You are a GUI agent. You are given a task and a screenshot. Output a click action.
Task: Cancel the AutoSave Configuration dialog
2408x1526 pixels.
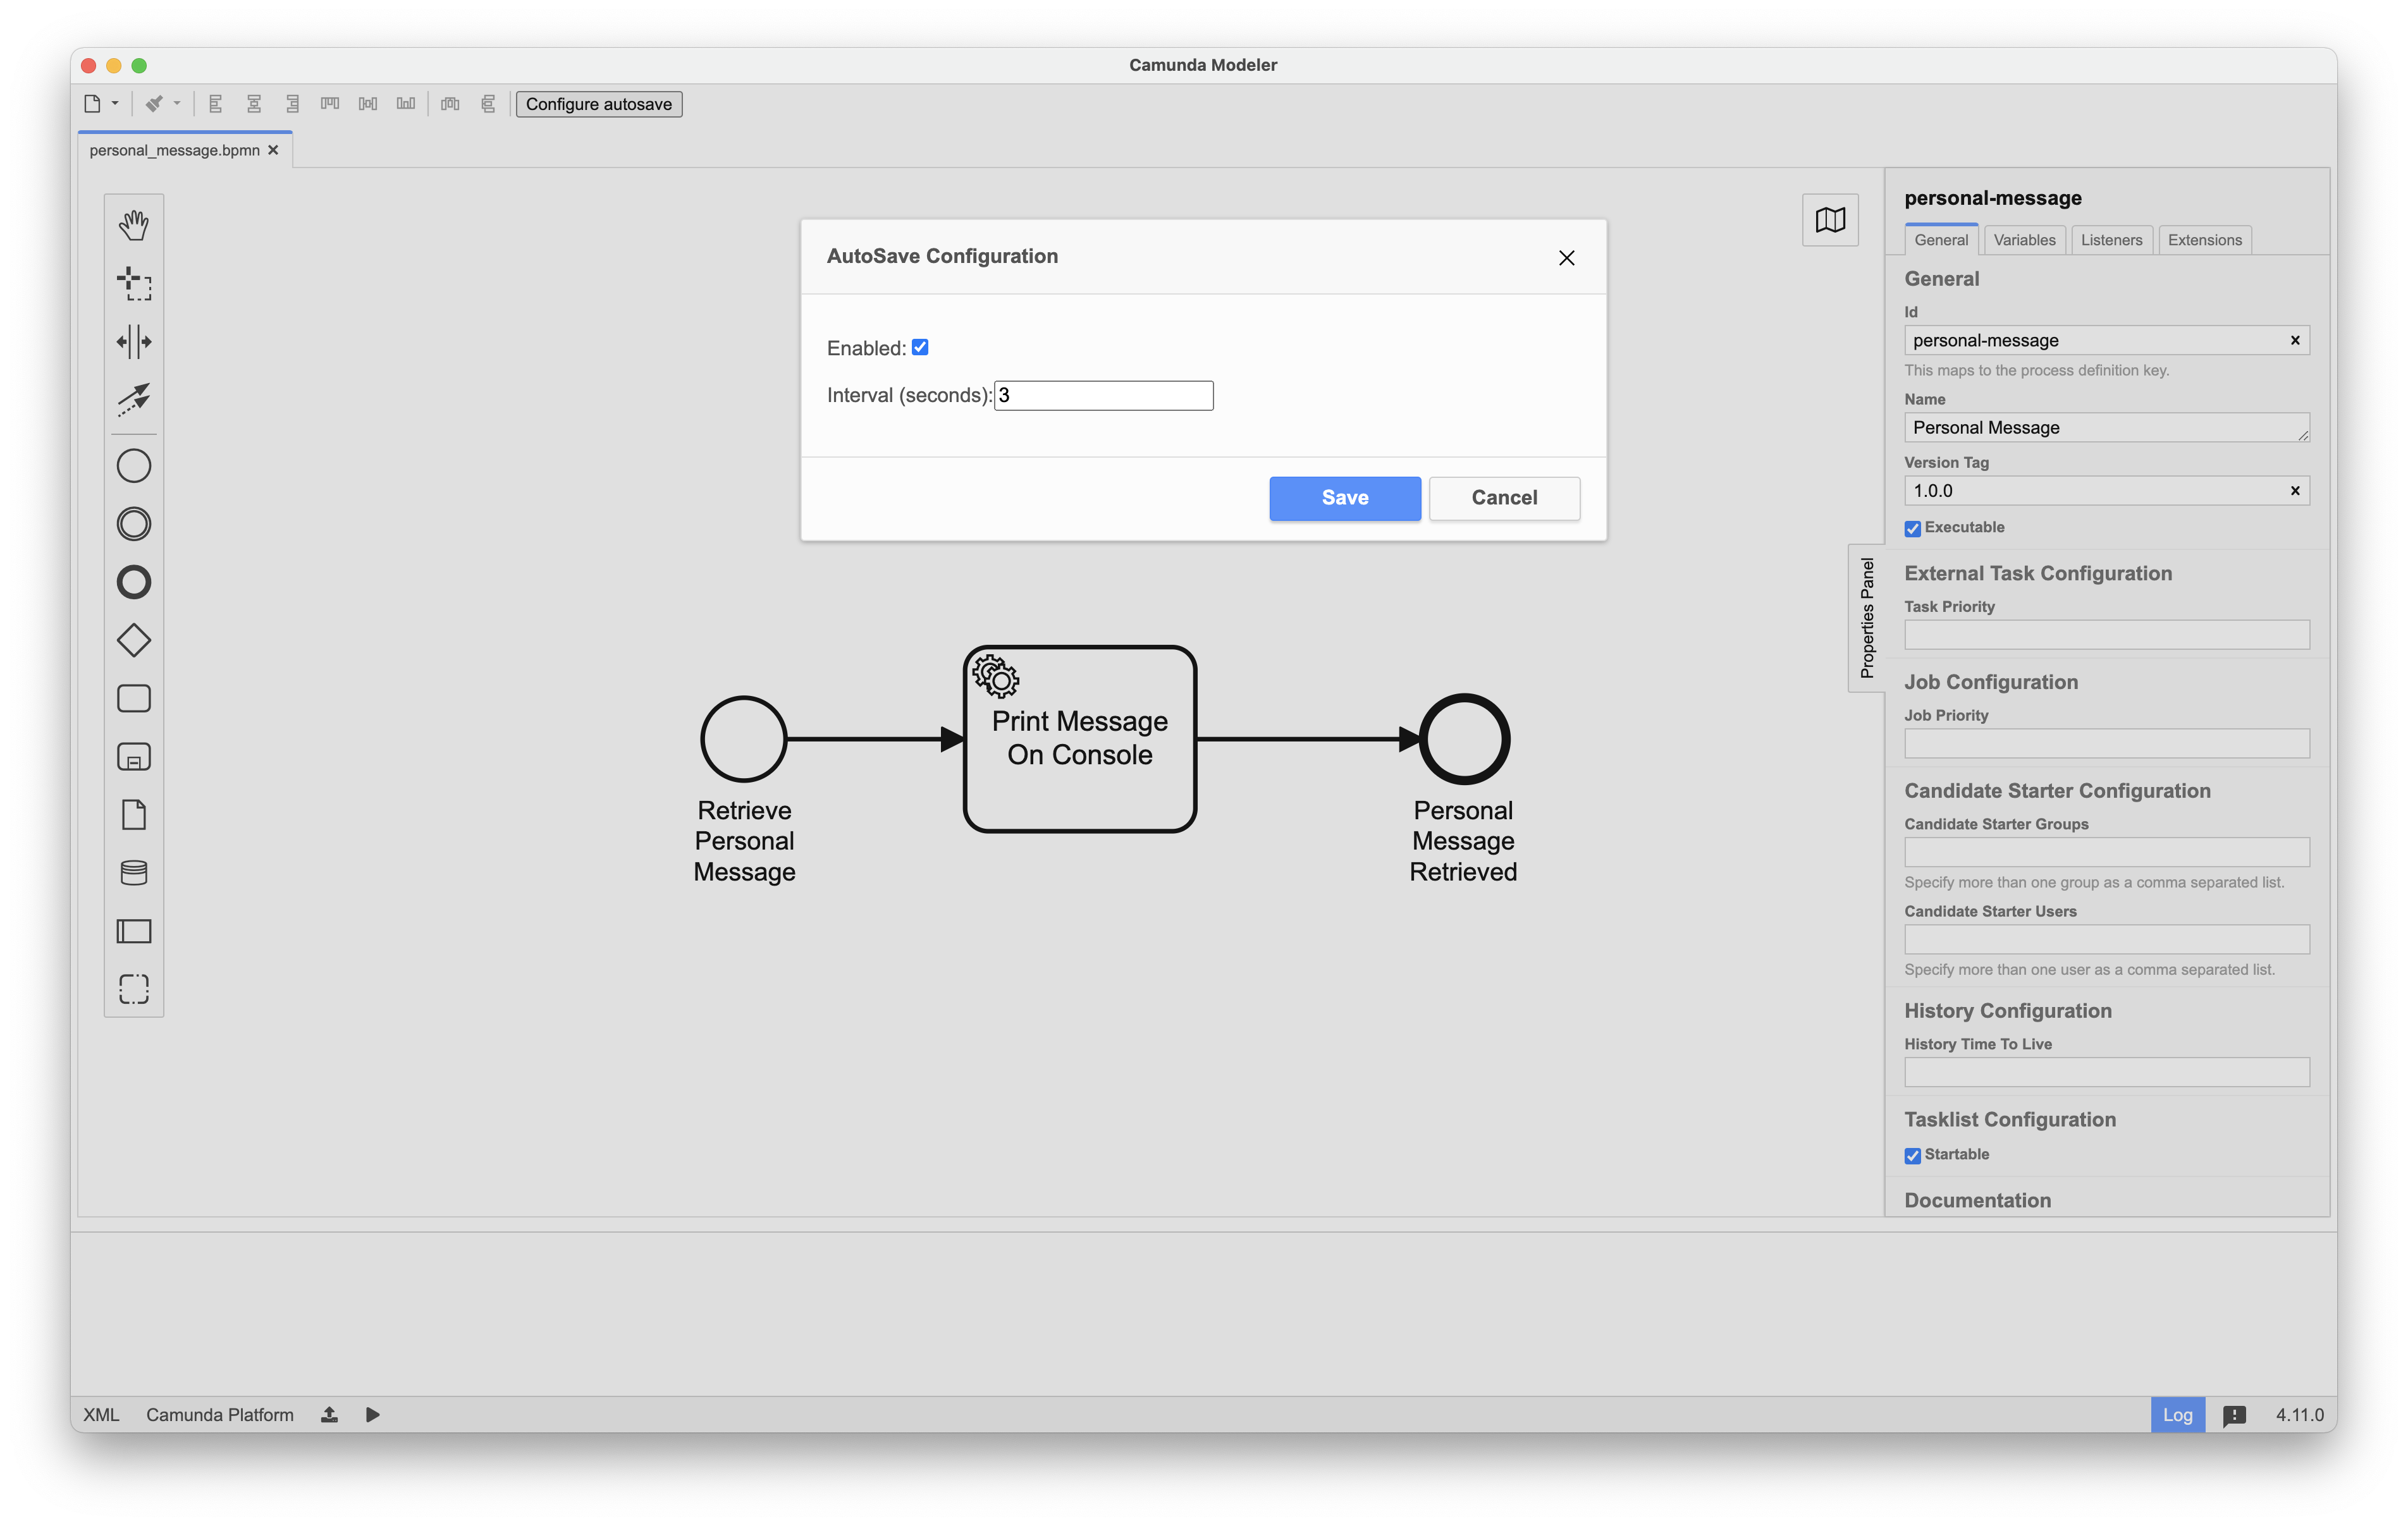pyautogui.click(x=1504, y=498)
